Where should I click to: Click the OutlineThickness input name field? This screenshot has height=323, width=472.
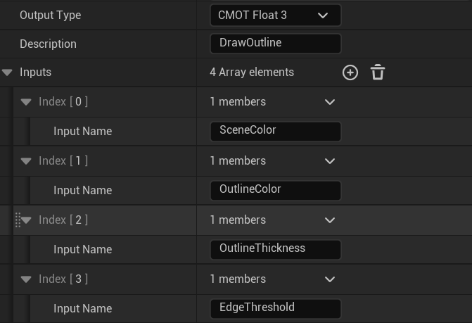(x=275, y=249)
